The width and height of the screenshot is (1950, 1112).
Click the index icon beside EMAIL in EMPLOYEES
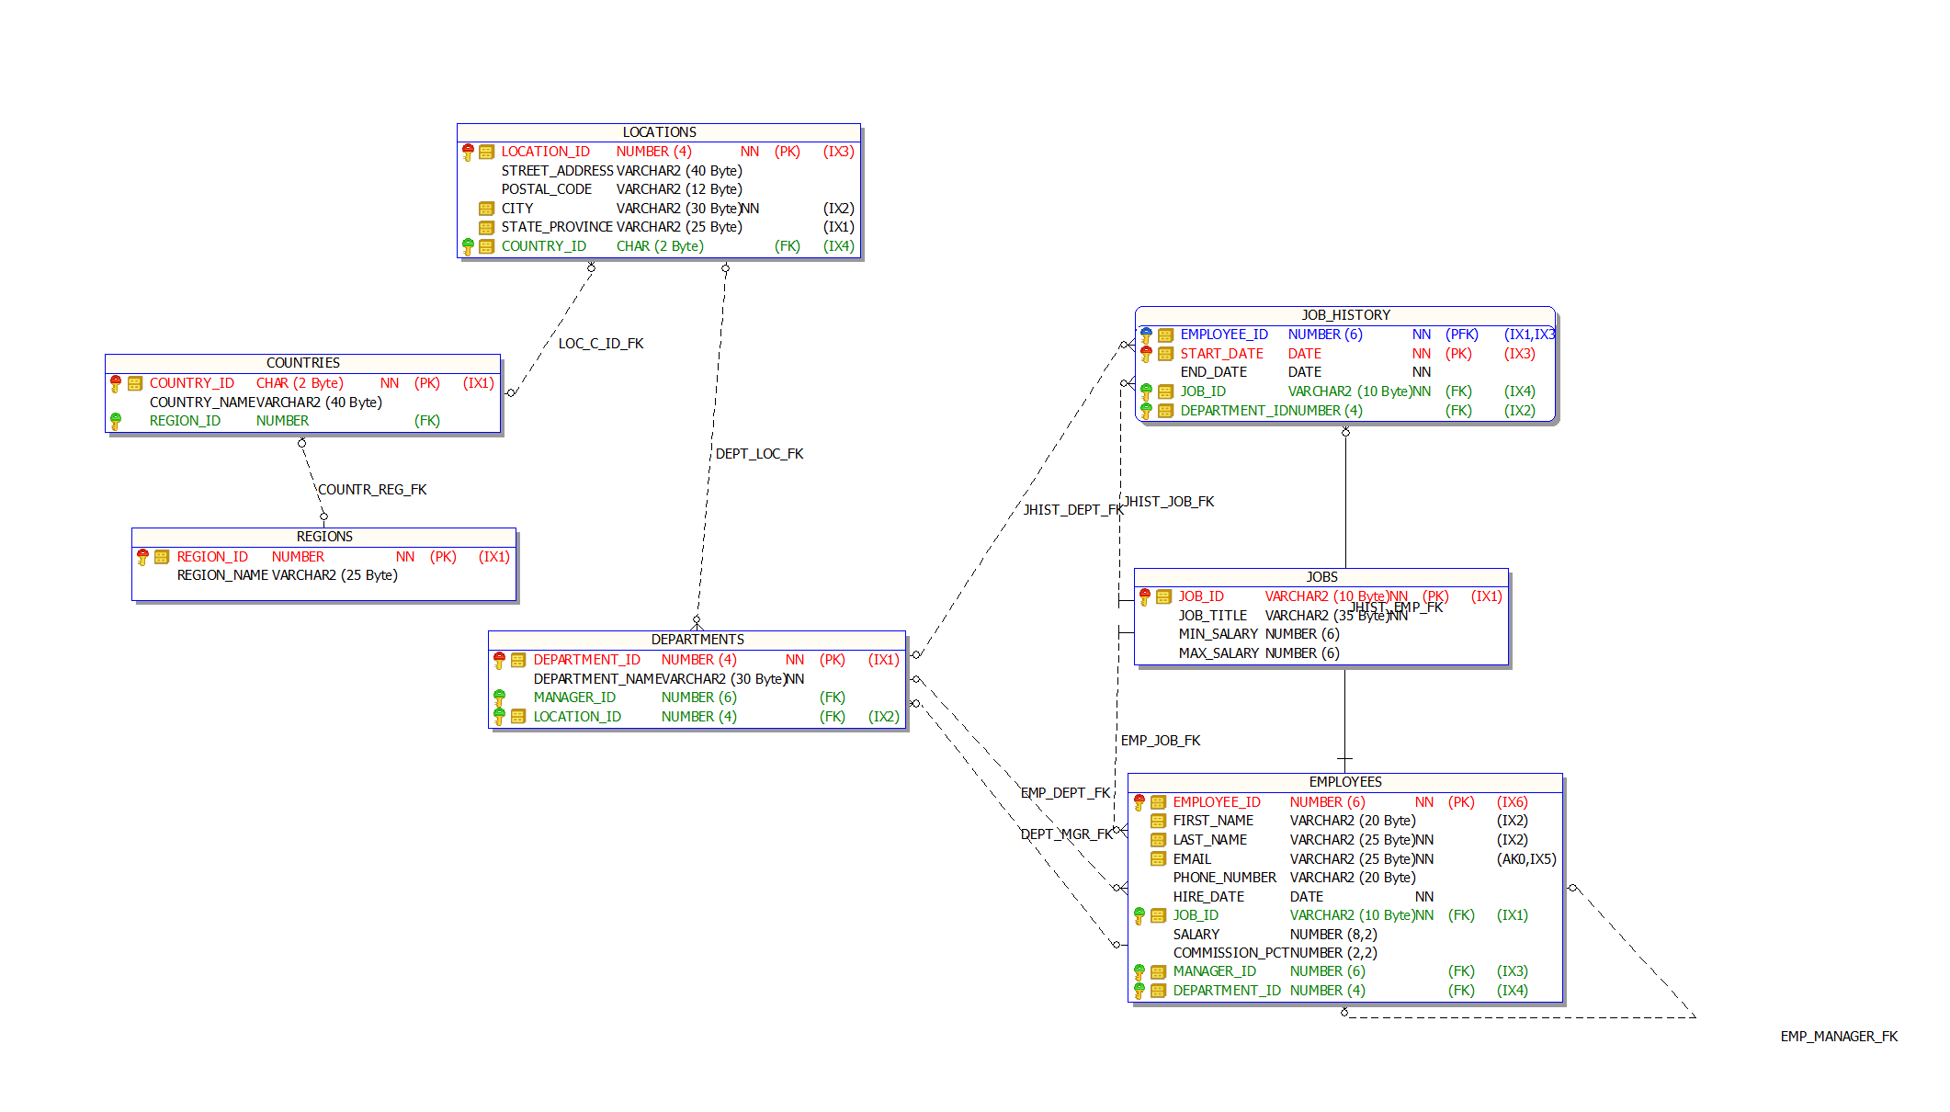pos(1158,859)
